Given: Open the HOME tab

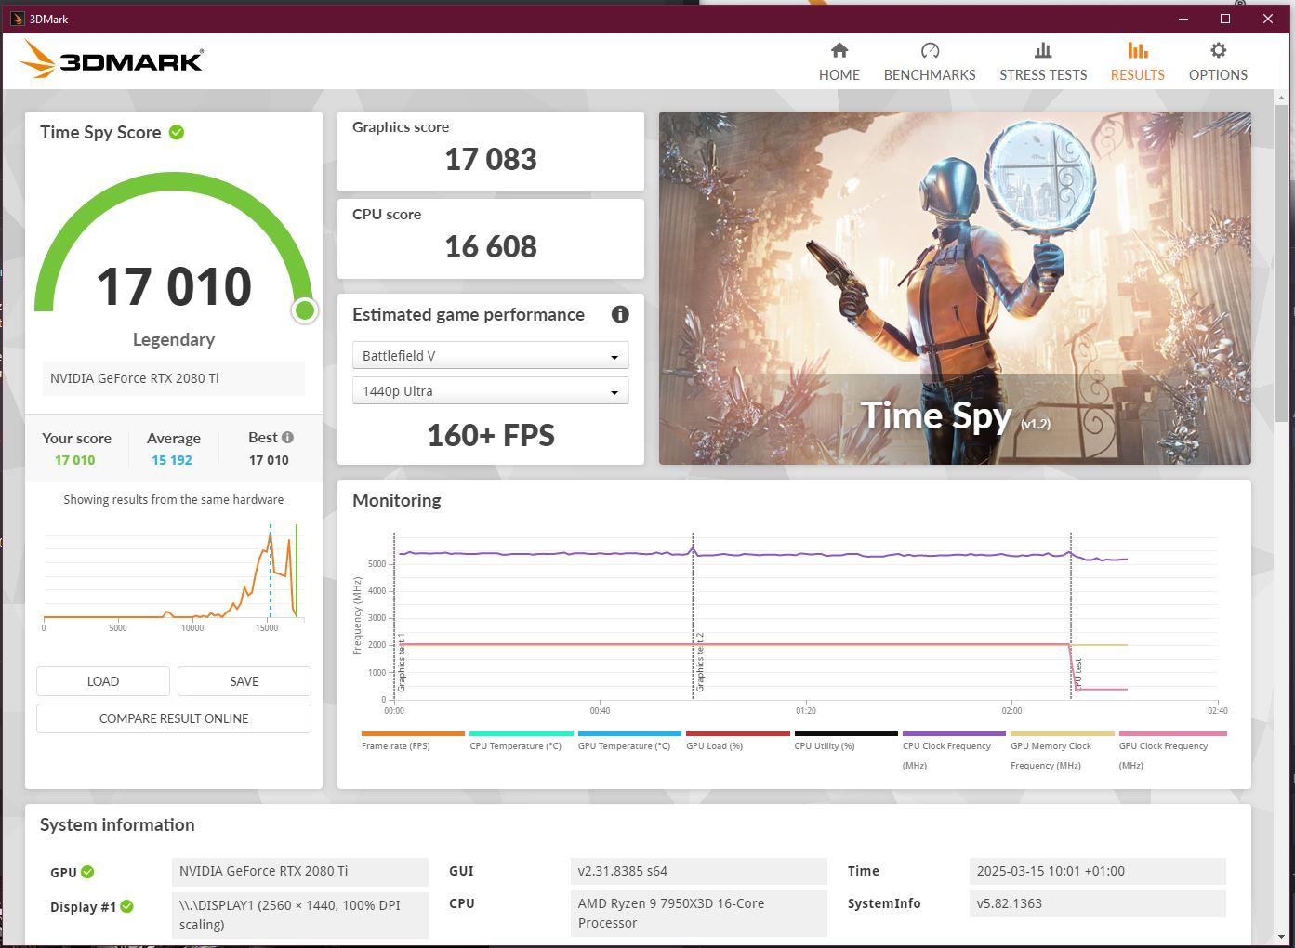Looking at the screenshot, I should pyautogui.click(x=839, y=62).
